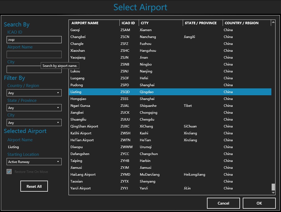The height and width of the screenshot is (212, 281).
Task: Open the Country / Region filter dropdown
Action: [x=34, y=93]
